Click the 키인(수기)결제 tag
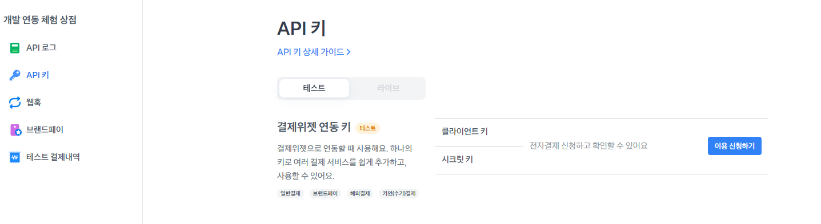Screen dimensions: 821x224 399,194
